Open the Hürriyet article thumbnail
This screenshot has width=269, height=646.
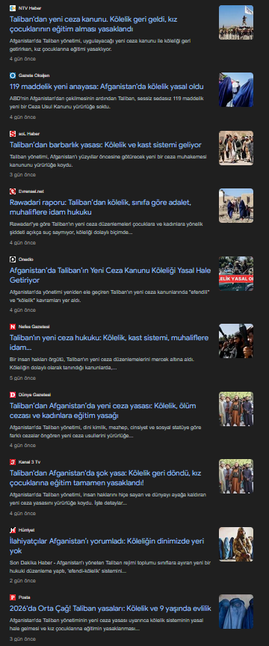[x=236, y=544]
